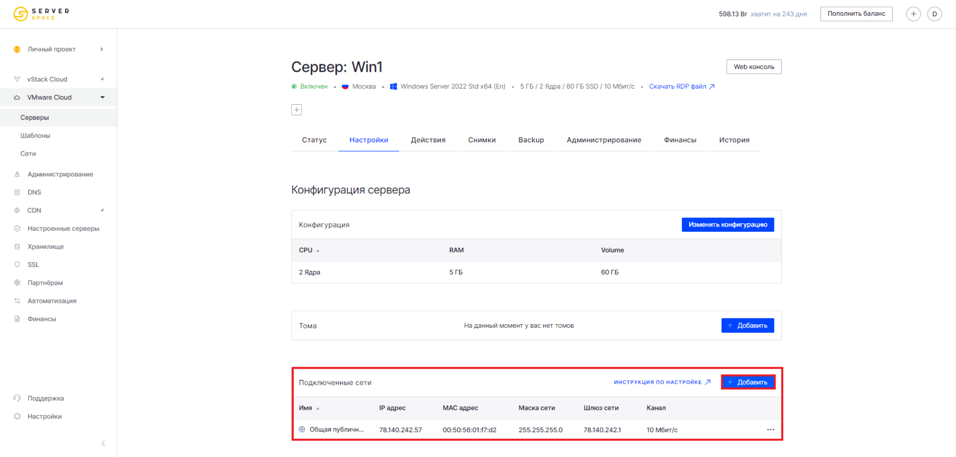Open the ServerSpace logo home link
The image size is (956, 457).
coord(41,14)
